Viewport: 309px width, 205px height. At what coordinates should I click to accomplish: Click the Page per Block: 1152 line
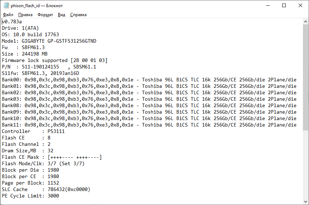[30, 183]
